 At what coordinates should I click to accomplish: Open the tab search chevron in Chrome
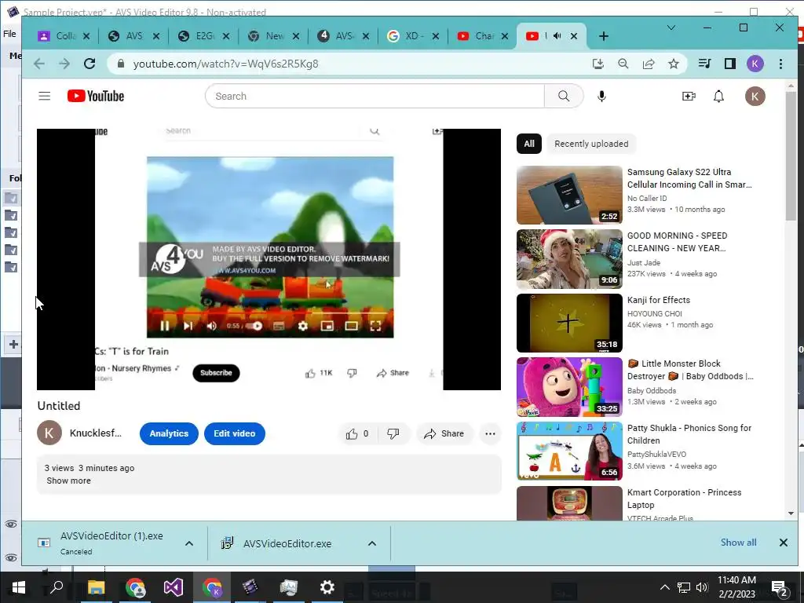coord(671,27)
